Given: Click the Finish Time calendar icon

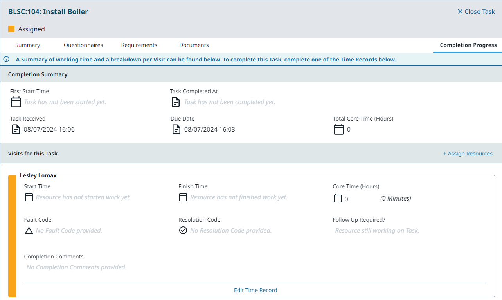Looking at the screenshot, I should pyautogui.click(x=183, y=197).
